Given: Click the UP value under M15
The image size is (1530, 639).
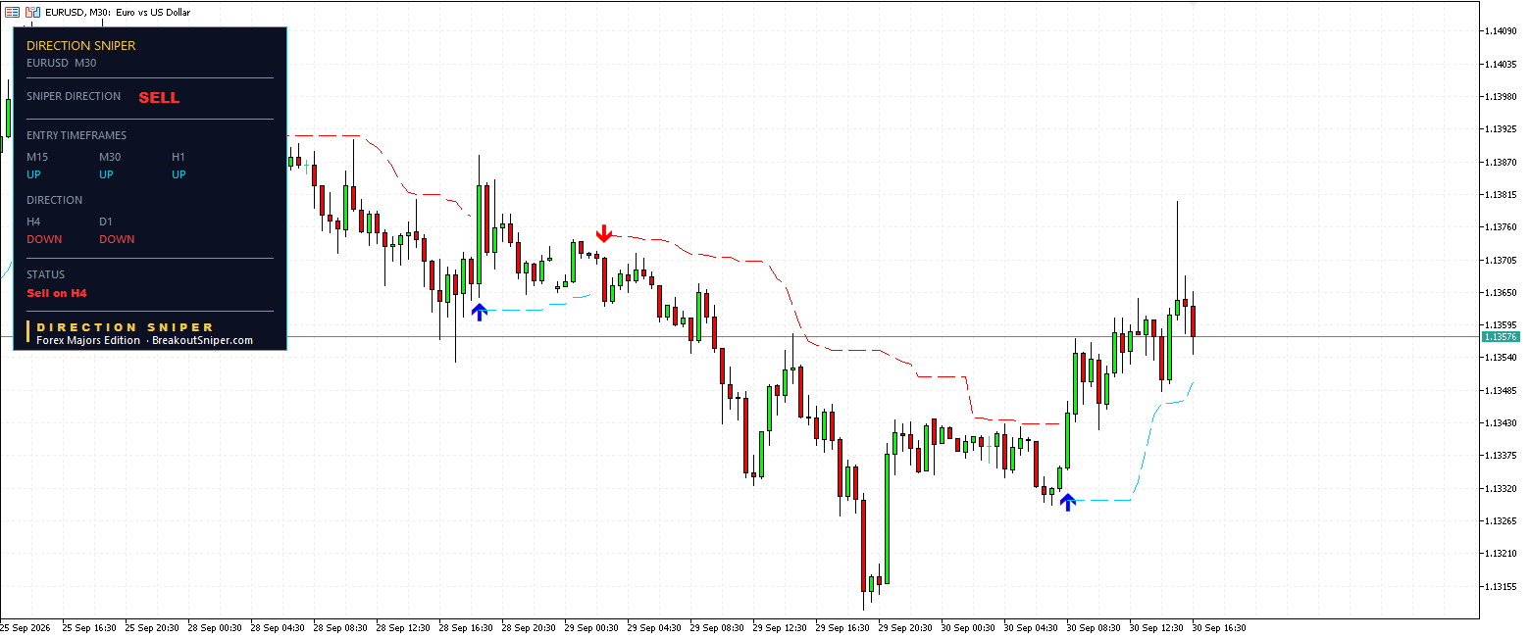Looking at the screenshot, I should click(34, 174).
